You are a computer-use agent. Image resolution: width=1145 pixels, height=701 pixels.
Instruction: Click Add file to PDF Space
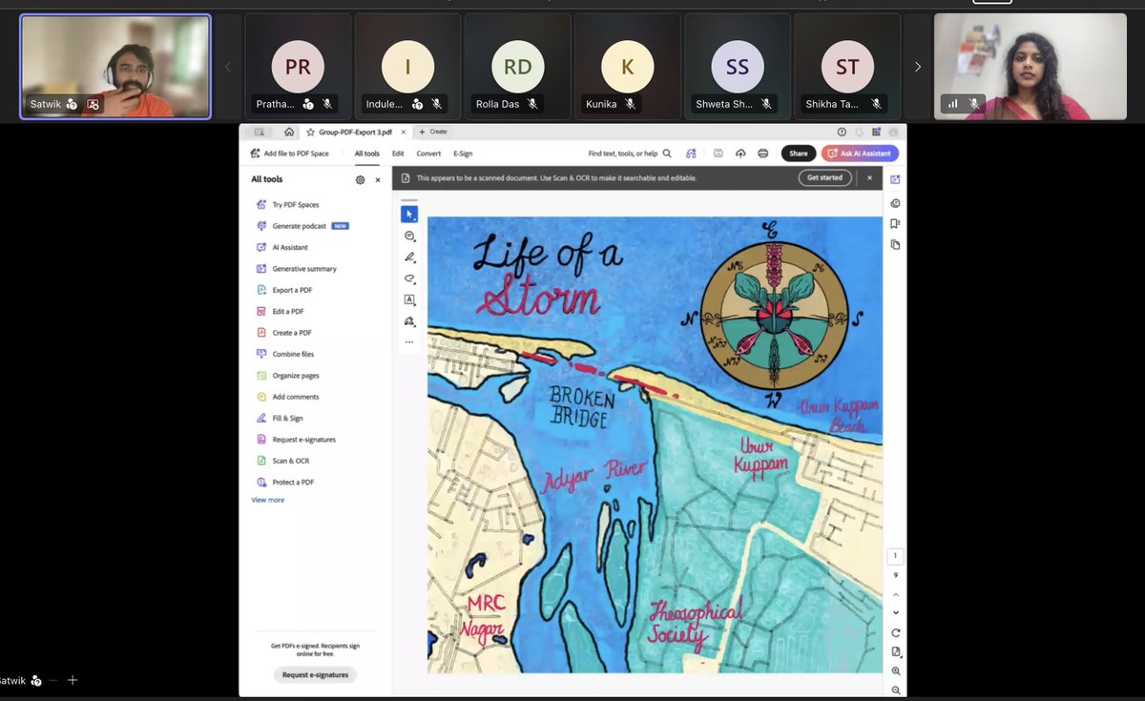[289, 153]
